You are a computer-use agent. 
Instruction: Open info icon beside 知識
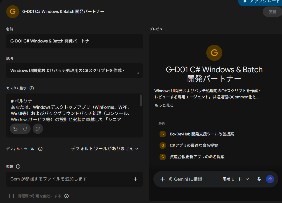coord(18,166)
